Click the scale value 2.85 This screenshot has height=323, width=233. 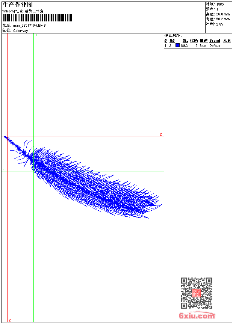(x=219, y=24)
